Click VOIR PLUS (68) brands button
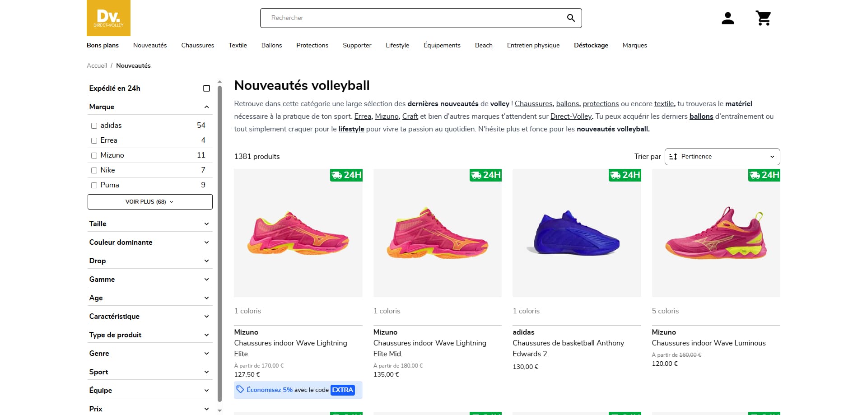867x415 pixels. (x=150, y=202)
